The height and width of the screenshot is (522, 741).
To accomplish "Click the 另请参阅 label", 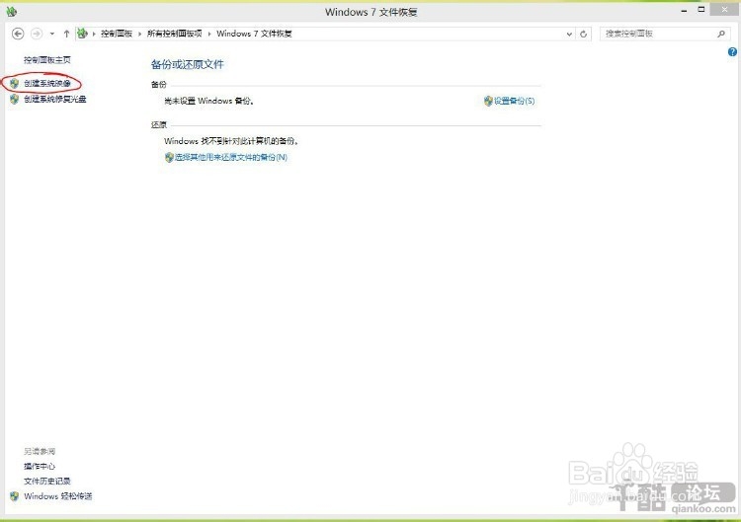I will point(40,452).
